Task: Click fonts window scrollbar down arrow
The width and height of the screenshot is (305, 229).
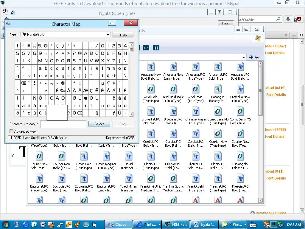Action: (260, 200)
